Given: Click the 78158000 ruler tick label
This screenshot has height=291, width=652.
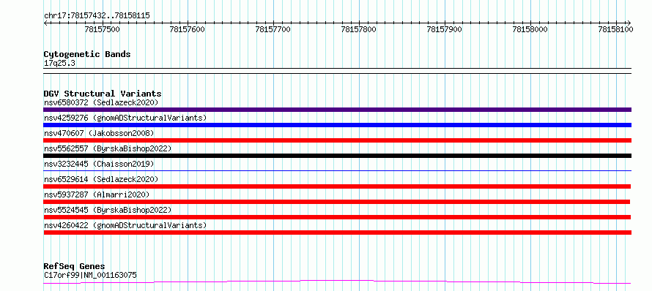Looking at the screenshot, I should point(530,29).
